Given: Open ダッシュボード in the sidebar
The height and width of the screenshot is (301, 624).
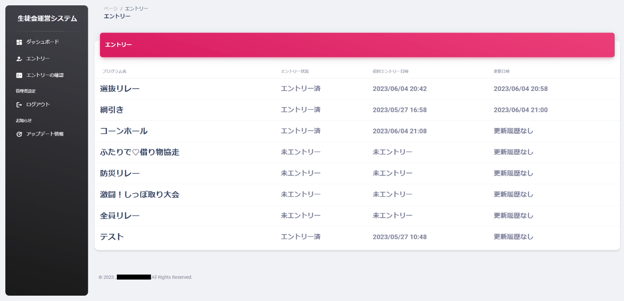Looking at the screenshot, I should [43, 42].
